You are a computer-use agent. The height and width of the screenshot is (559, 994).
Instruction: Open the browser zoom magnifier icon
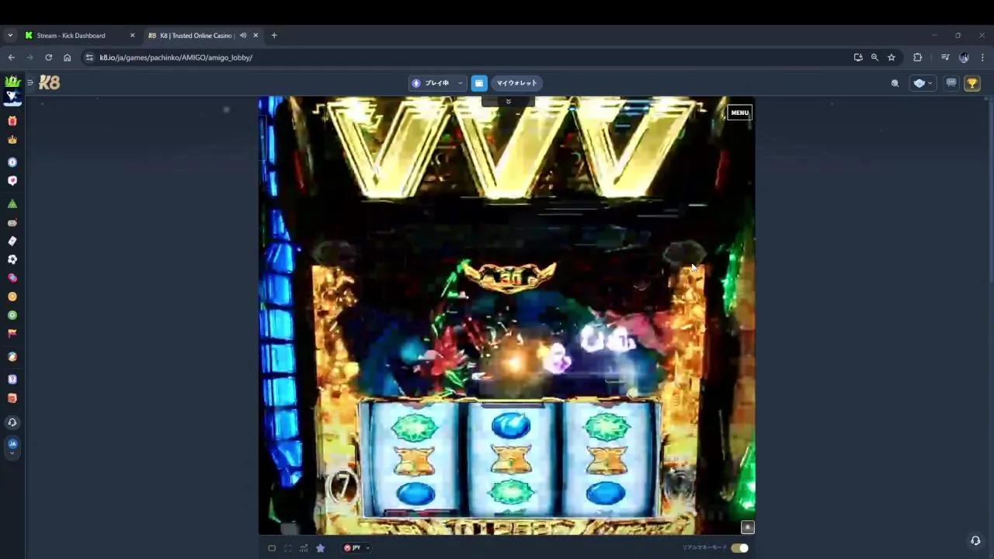874,57
